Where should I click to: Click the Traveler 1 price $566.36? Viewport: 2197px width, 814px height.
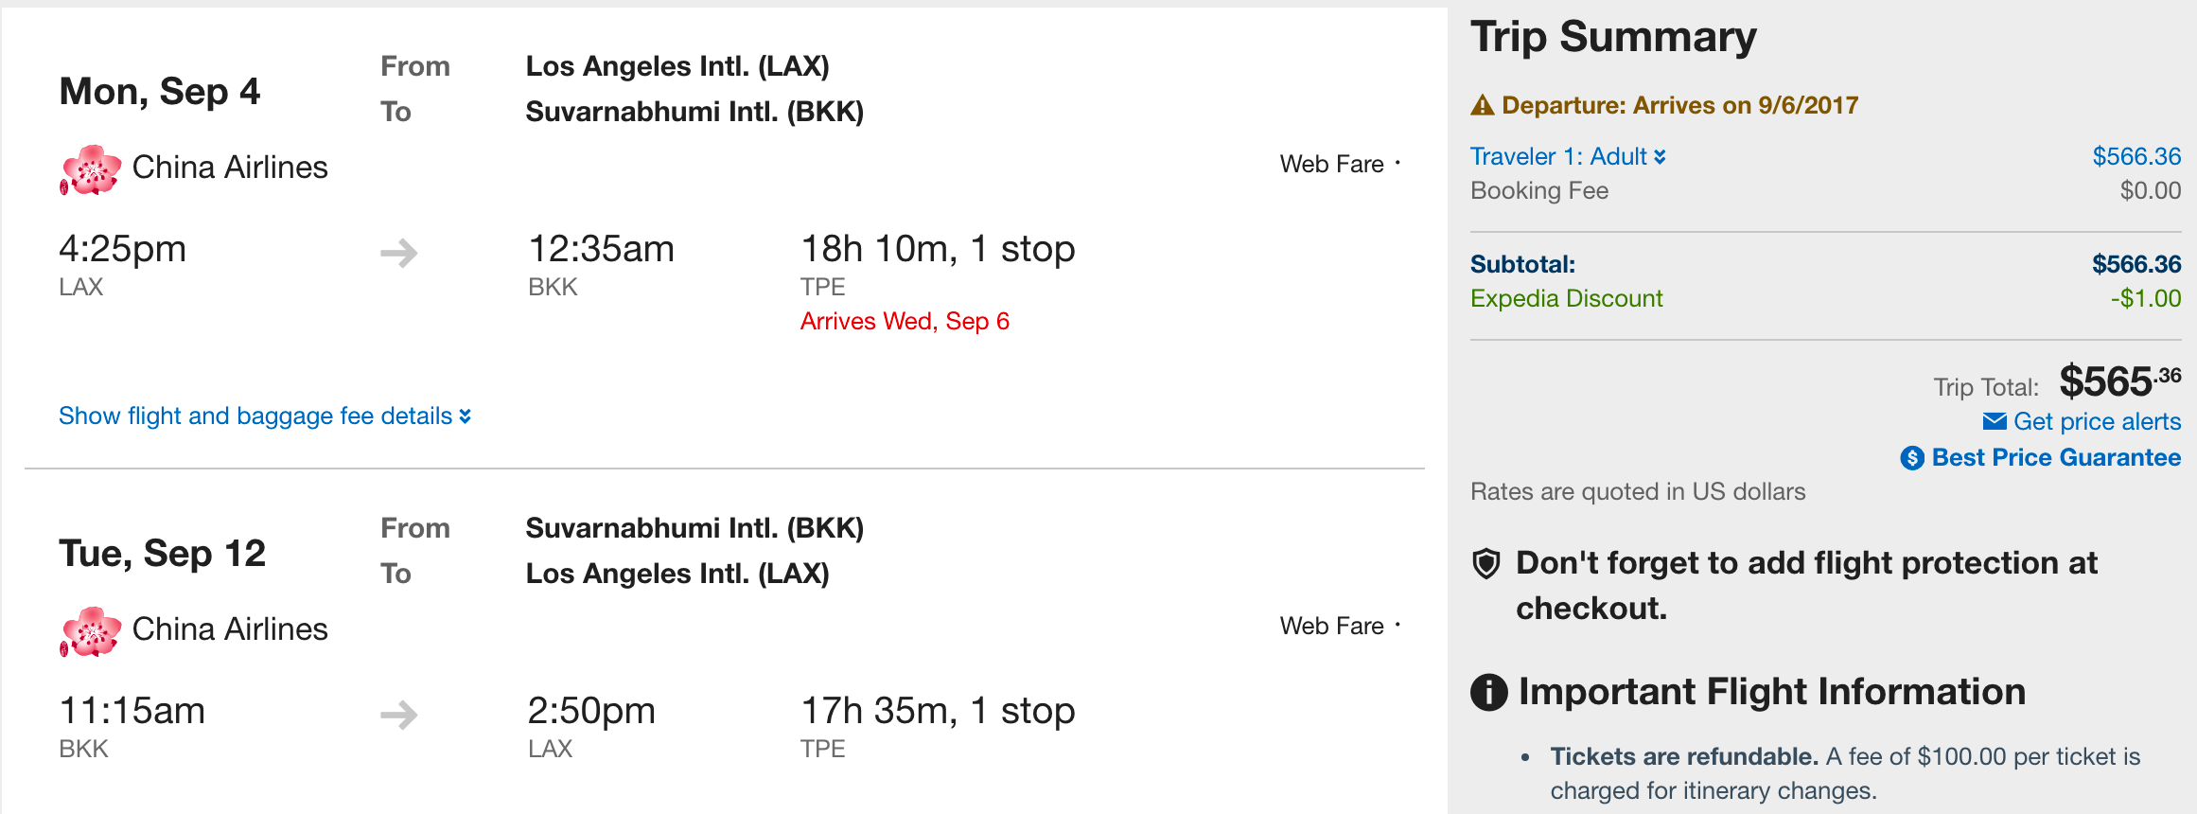click(2135, 156)
